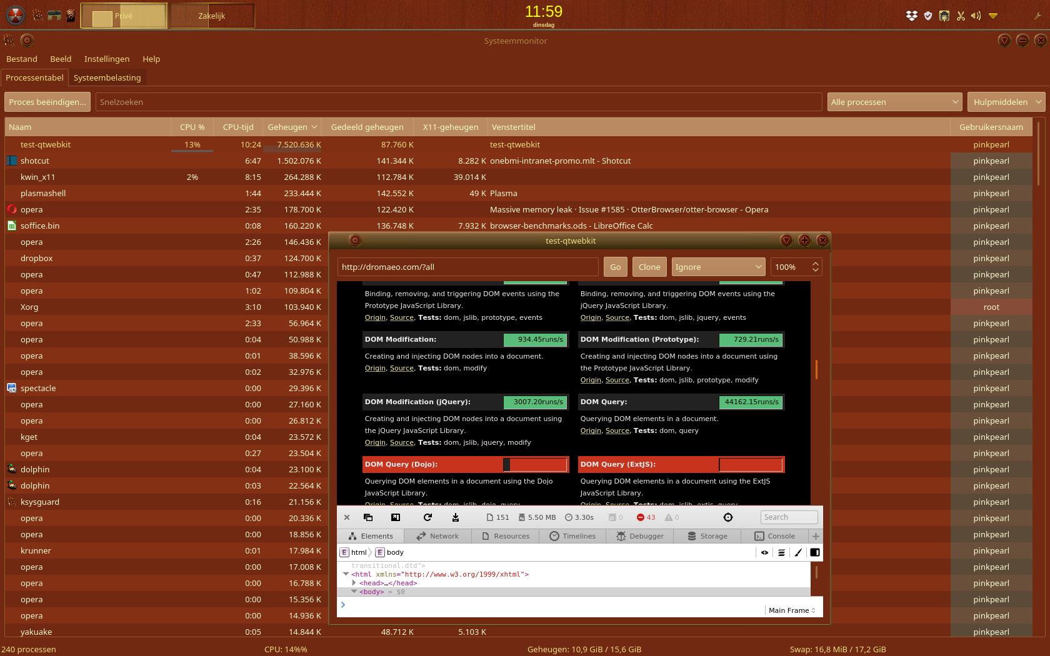Open the Beeld menu in Systeemmonitor
This screenshot has width=1050, height=656.
[61, 59]
